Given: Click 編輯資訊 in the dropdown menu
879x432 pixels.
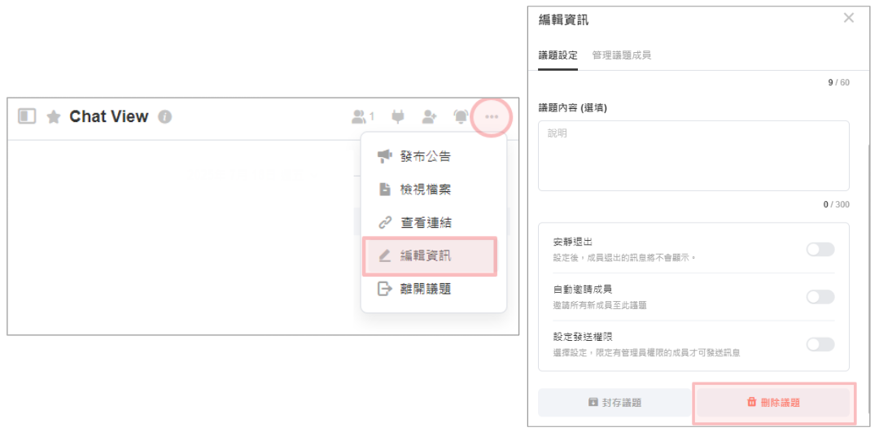Looking at the screenshot, I should coord(425,255).
